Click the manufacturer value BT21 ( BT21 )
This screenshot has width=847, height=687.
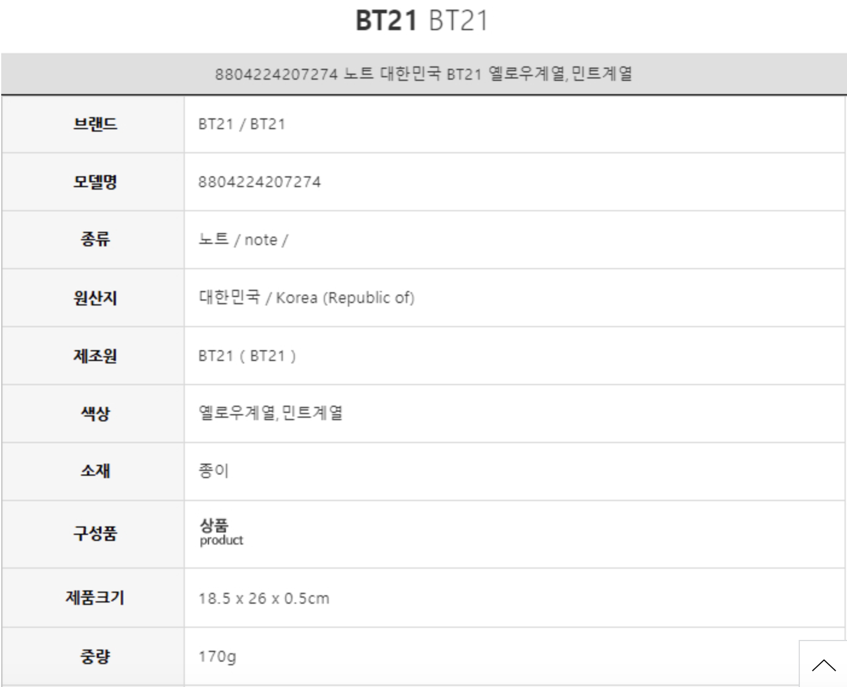247,356
